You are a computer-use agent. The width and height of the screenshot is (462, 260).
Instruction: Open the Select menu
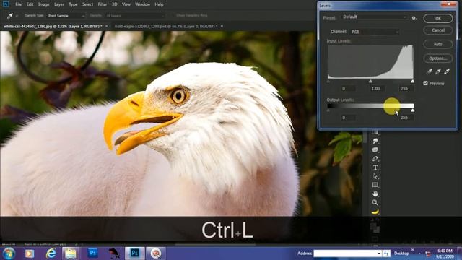tap(87, 4)
